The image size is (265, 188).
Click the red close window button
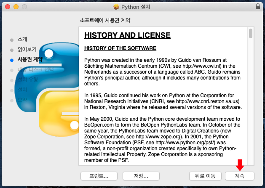pos(8,7)
